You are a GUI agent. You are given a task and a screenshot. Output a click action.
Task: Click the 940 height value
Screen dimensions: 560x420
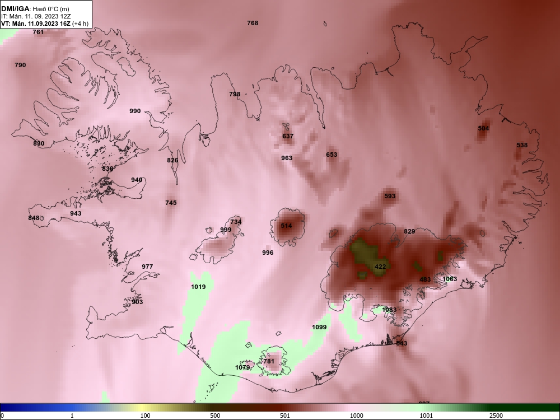coord(137,180)
